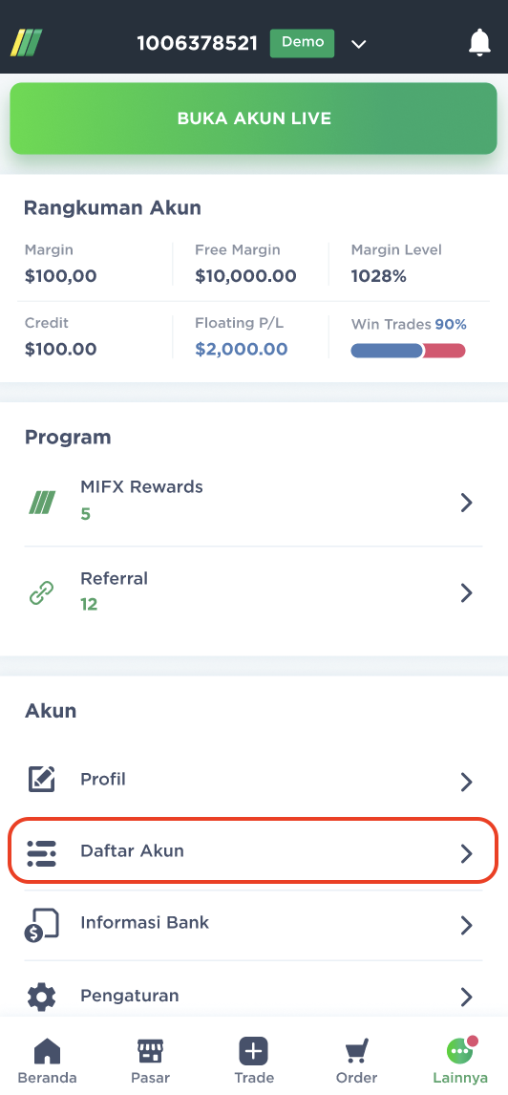Viewport: 508px width, 1095px height.
Task: Tap the Referral chain link icon
Action: pyautogui.click(x=42, y=593)
